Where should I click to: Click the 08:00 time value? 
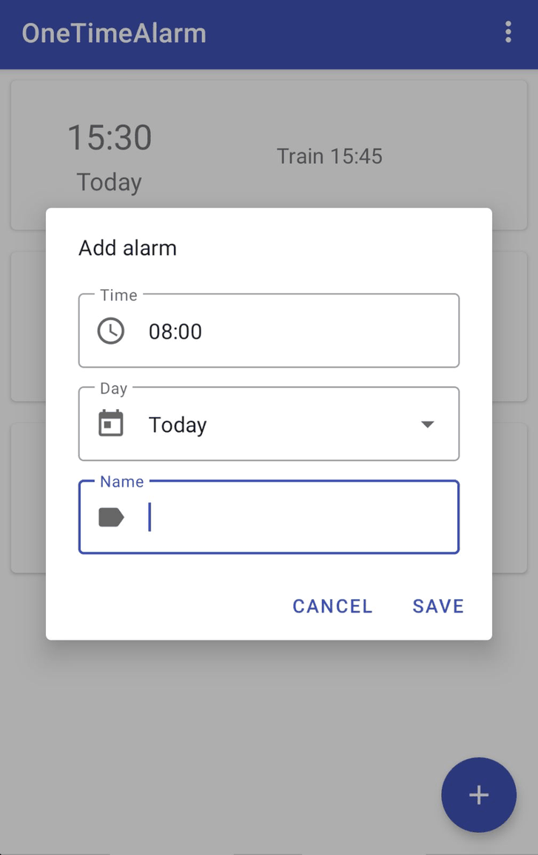[x=175, y=331]
